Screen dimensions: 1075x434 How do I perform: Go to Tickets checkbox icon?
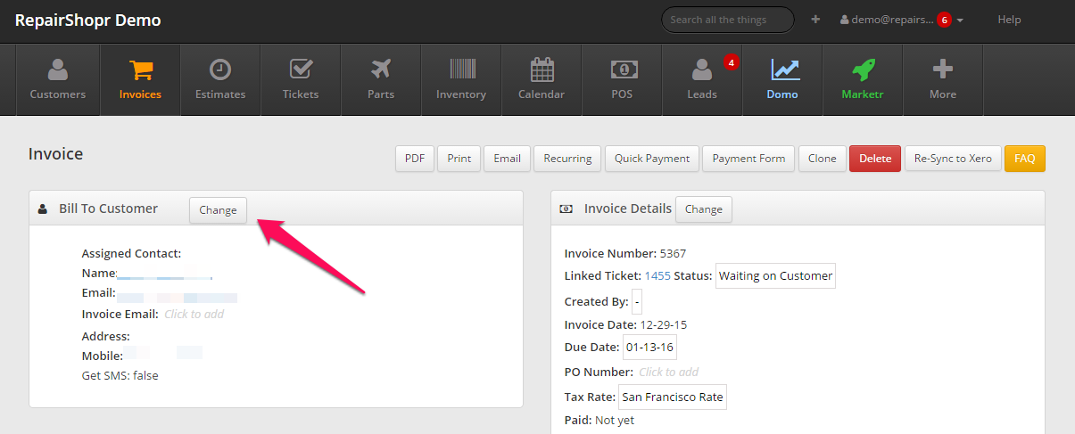click(301, 70)
